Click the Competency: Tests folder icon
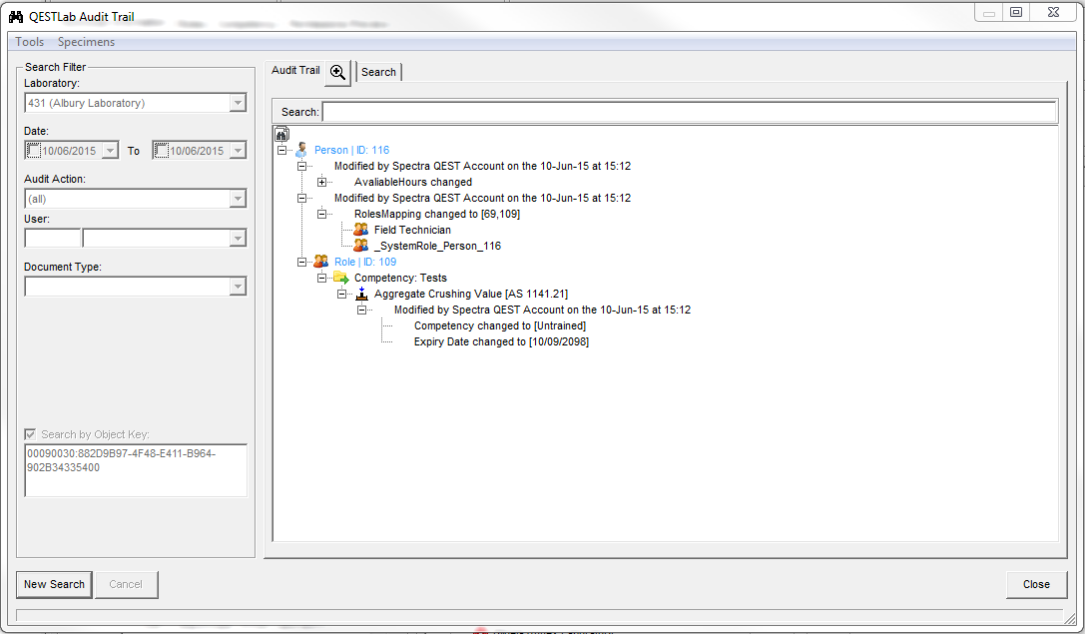The height and width of the screenshot is (634, 1085). 341,278
